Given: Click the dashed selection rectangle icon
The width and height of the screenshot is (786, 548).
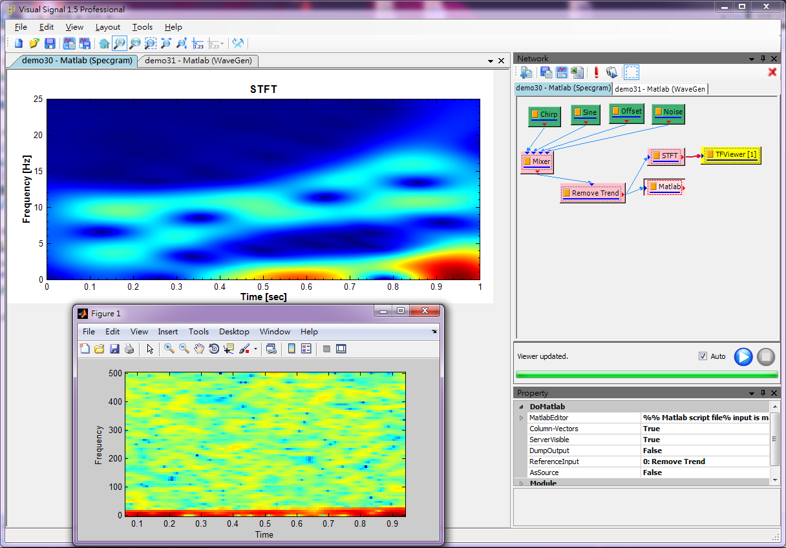Looking at the screenshot, I should click(632, 72).
